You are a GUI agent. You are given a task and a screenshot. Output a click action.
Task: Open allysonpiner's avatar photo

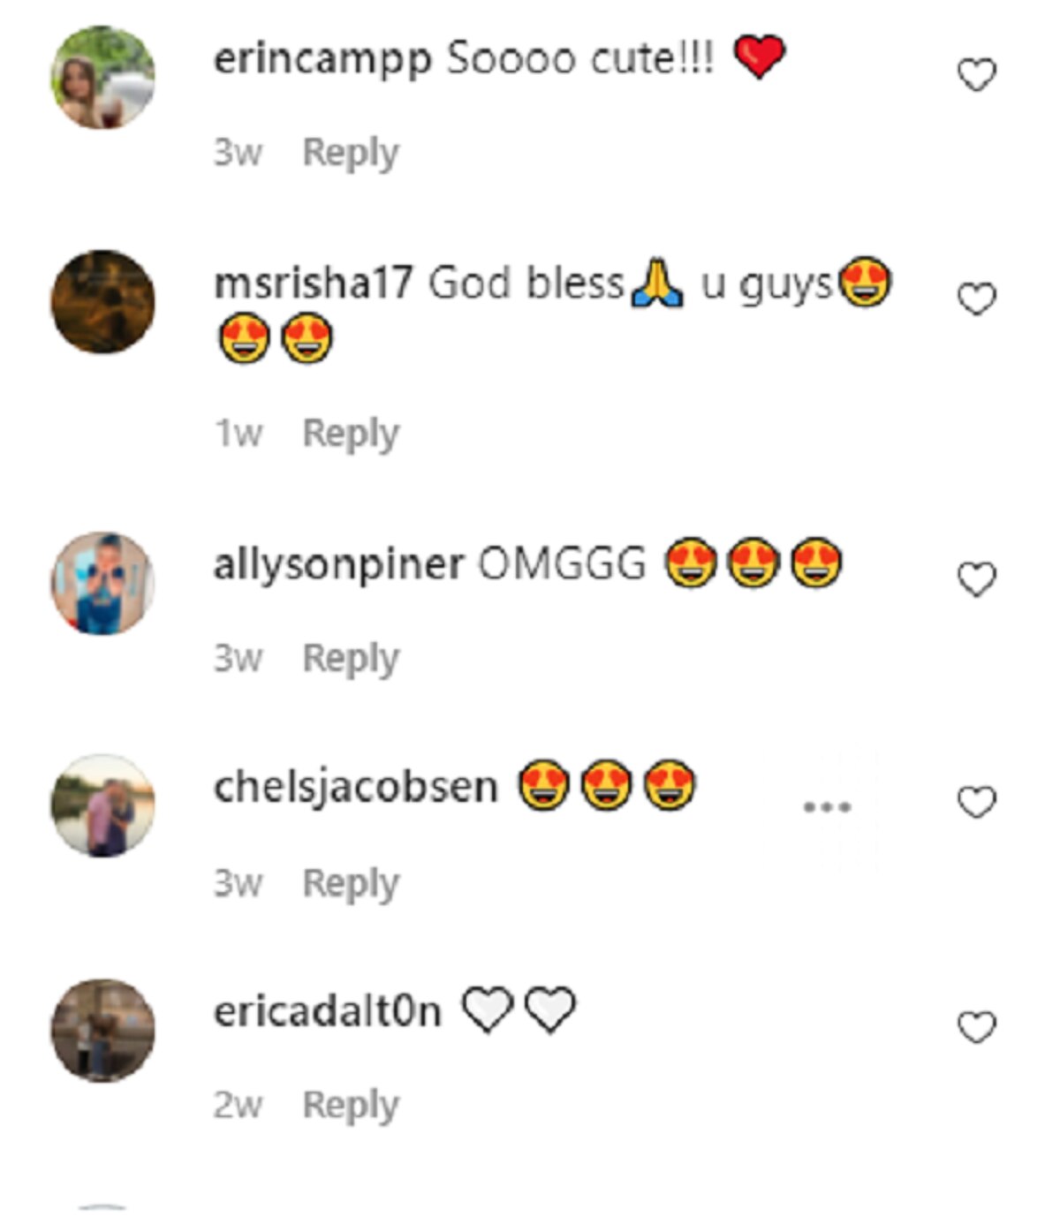pos(102,583)
